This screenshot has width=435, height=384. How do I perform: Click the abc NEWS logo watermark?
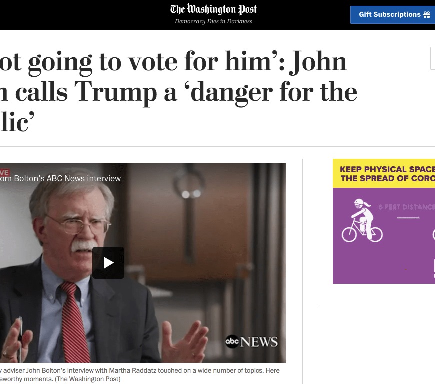pyautogui.click(x=251, y=342)
